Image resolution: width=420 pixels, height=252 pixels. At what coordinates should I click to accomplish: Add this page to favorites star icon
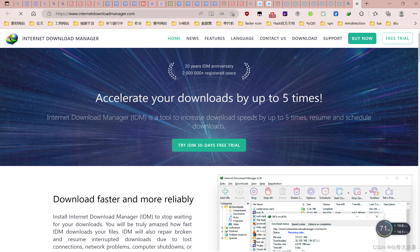pos(232,14)
